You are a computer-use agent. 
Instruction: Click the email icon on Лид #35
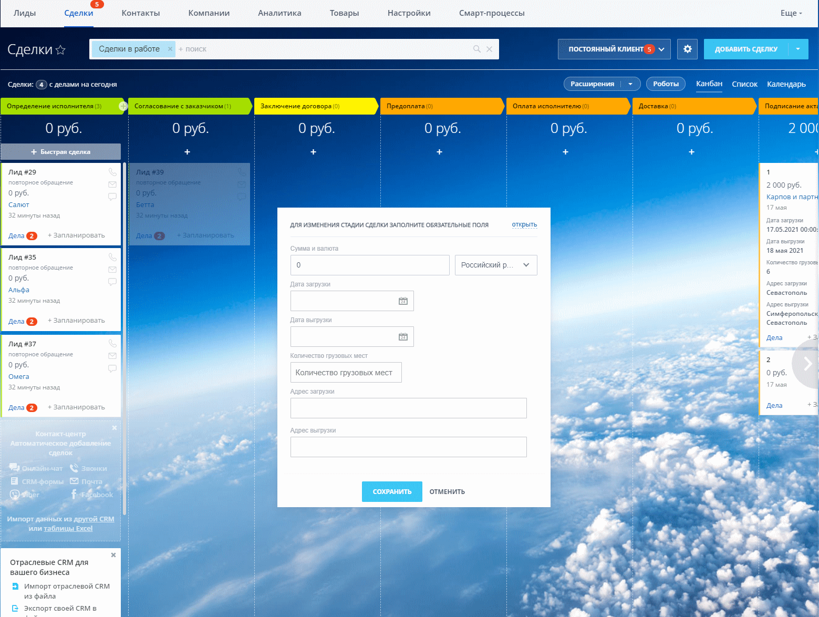pos(112,270)
